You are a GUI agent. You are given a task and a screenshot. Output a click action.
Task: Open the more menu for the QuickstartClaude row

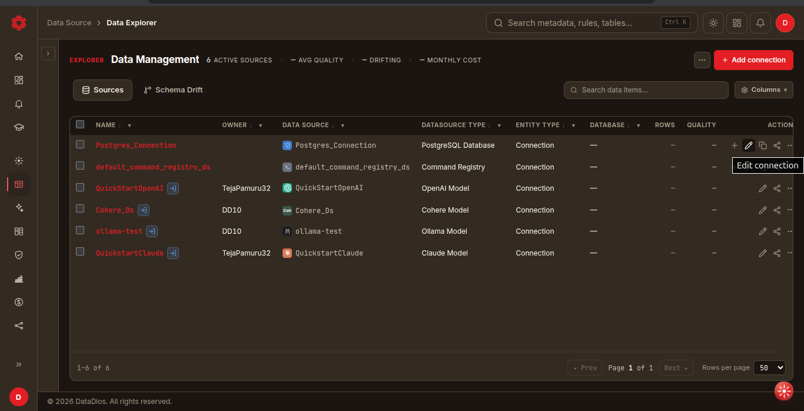[790, 253]
